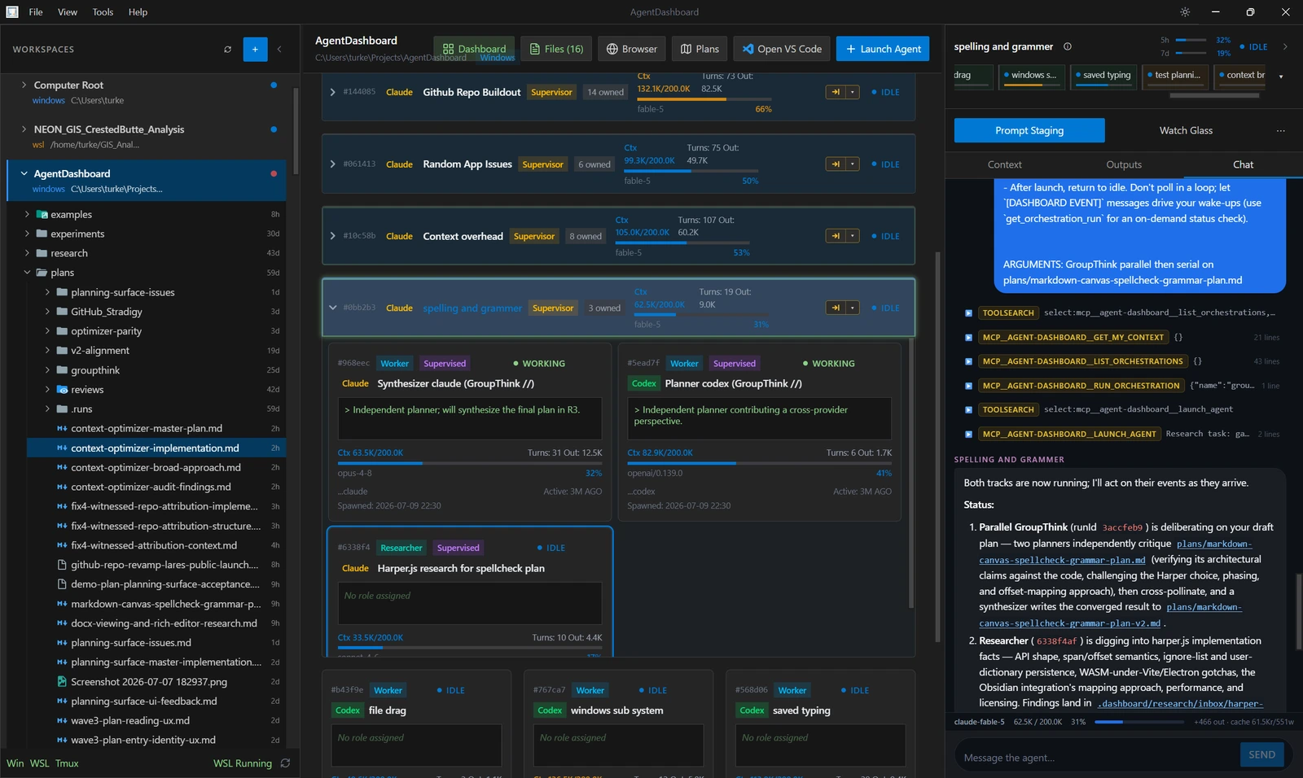The height and width of the screenshot is (778, 1303).
Task: Open the File menu
Action: [36, 12]
